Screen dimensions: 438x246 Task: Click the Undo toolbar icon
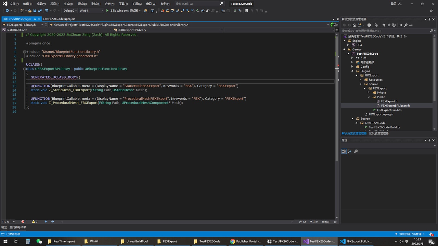tap(47, 11)
